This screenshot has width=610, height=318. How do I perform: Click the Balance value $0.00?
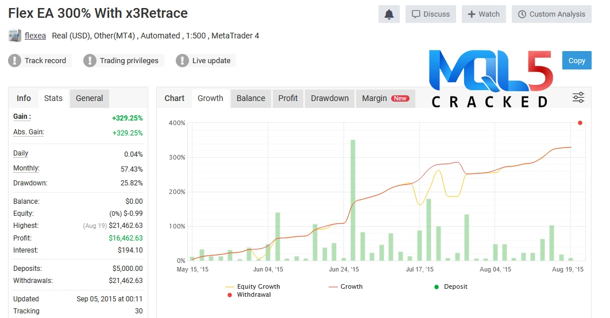(x=134, y=201)
